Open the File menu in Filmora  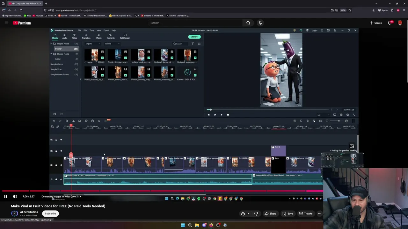coord(79,30)
